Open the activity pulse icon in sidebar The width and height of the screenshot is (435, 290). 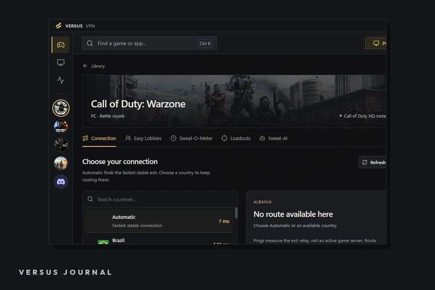click(61, 80)
